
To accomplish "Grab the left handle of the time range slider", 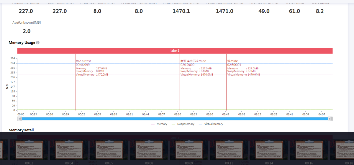I will coord(20,119).
